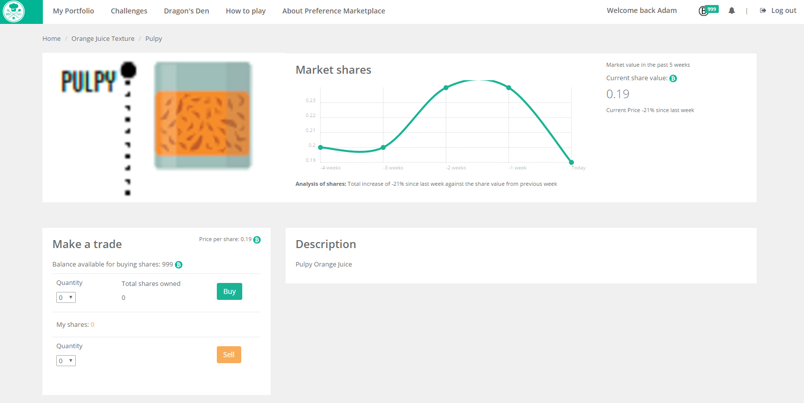Click the Pulpy orange juice product image
The image size is (804, 403).
tap(202, 116)
